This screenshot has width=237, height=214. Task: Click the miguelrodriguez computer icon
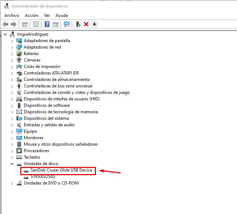12,34
